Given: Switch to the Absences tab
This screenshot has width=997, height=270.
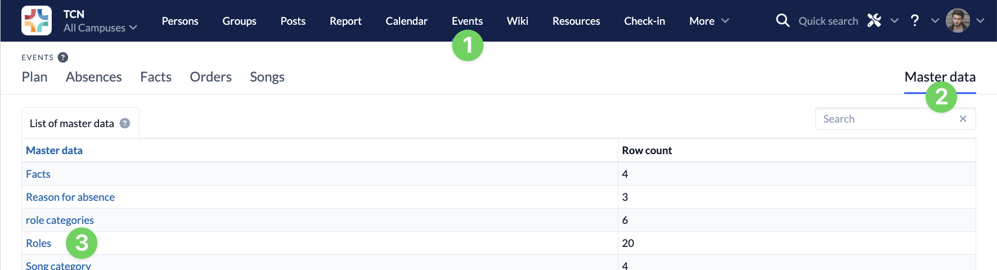Looking at the screenshot, I should (x=93, y=76).
